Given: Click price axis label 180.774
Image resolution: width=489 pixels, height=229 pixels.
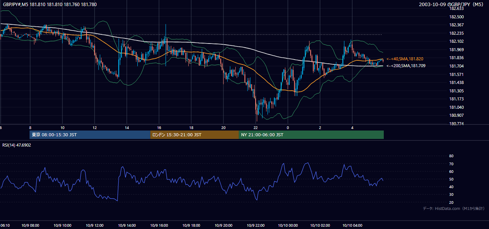Looking at the screenshot, I should pos(456,124).
